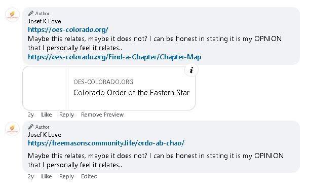The height and width of the screenshot is (190, 311).
Task: Click Remove Preview under first comment
Action: [102, 115]
